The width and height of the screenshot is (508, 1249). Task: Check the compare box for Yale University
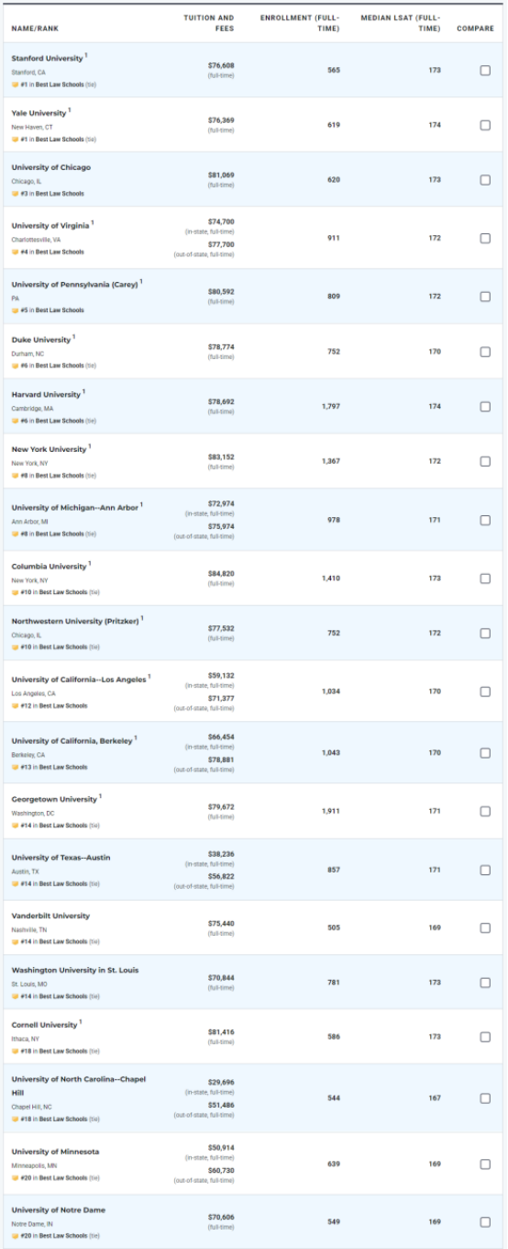485,125
